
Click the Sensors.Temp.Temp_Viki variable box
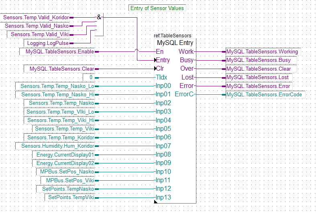coord(64,129)
